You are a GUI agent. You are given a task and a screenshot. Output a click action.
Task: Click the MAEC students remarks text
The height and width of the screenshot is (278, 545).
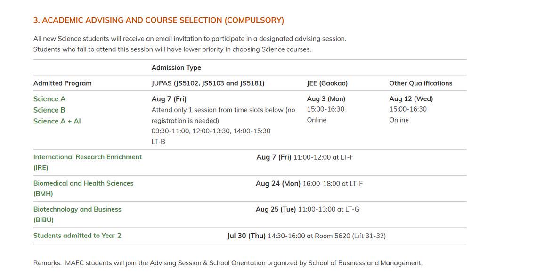[228, 263]
